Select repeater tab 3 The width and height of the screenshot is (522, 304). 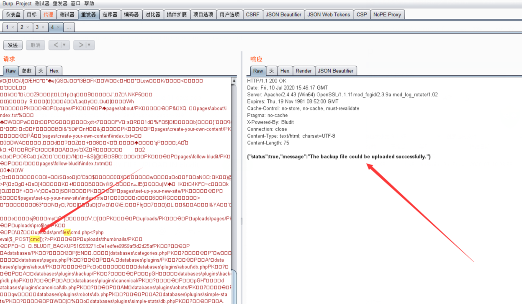click(x=37, y=27)
